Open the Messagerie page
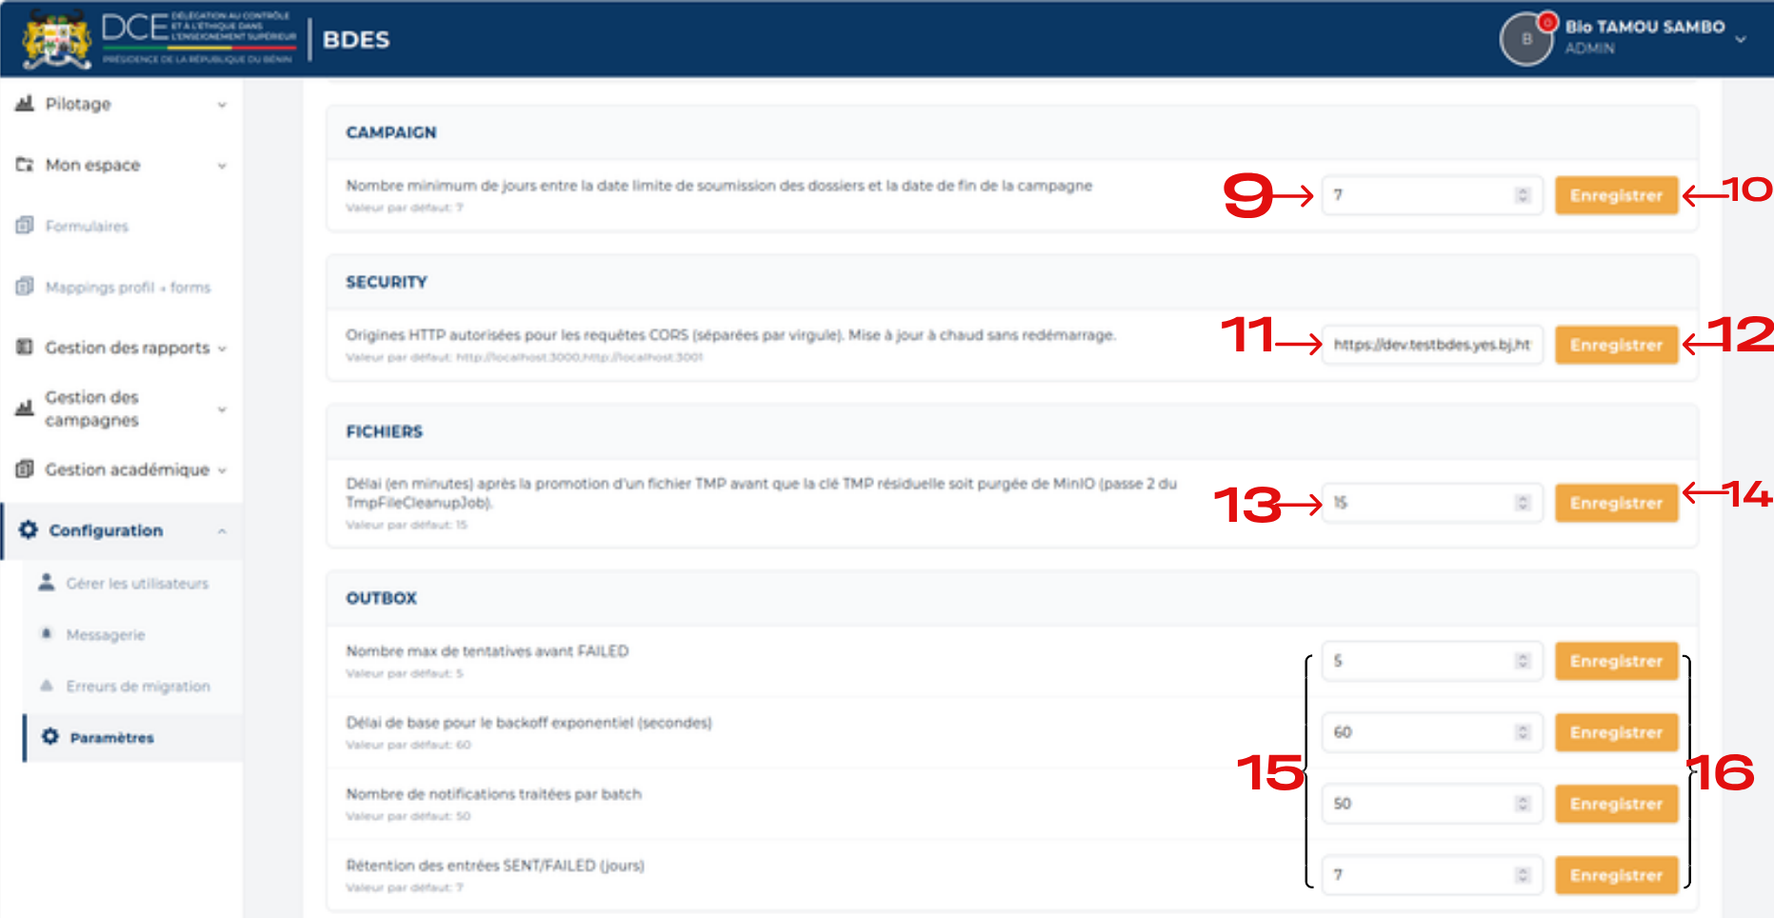 [132, 634]
